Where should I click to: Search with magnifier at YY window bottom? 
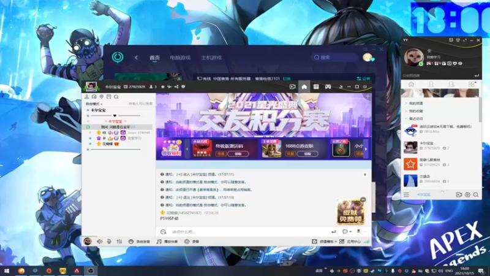click(476, 194)
